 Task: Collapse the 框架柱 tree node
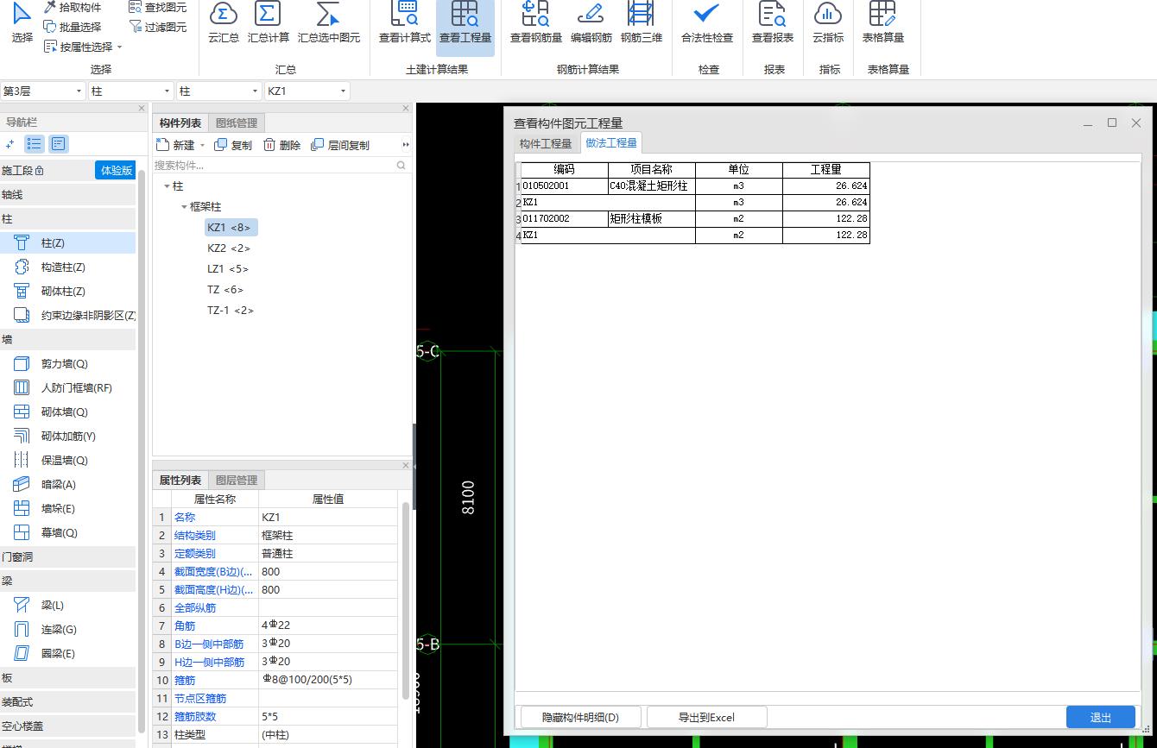185,207
